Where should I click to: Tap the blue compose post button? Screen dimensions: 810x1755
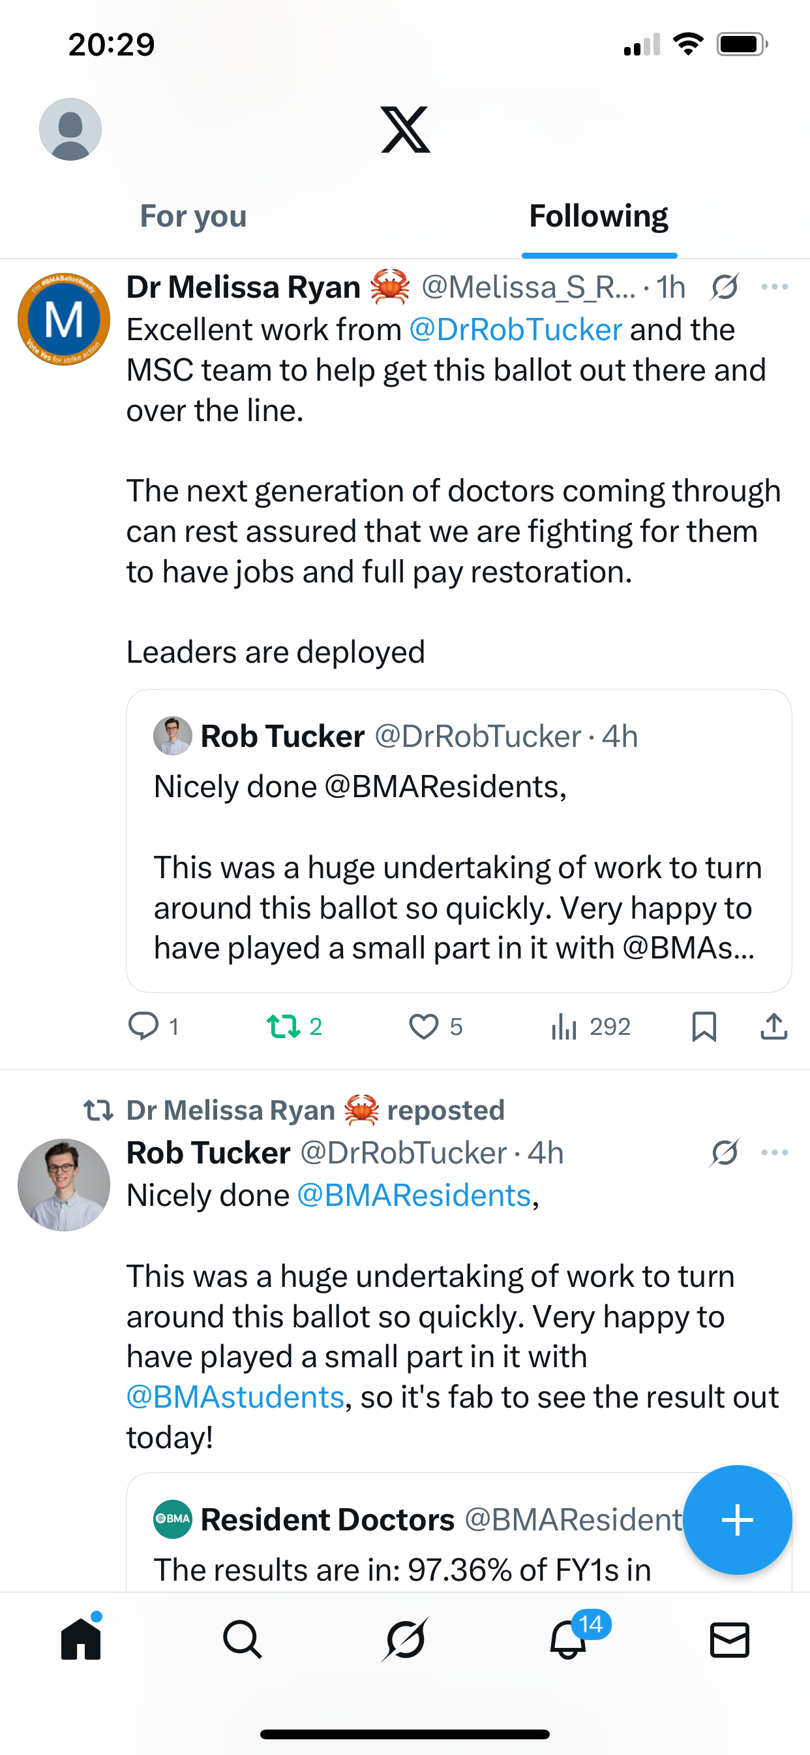[x=737, y=1520]
